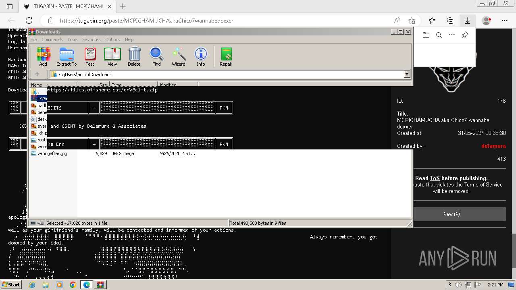
Task: Open the Read aloud feature
Action: tap(397, 21)
